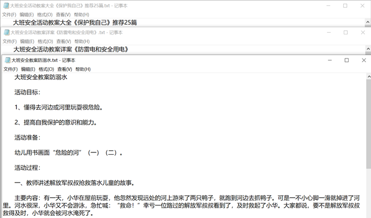The width and height of the screenshot is (371, 218).
Task: Close the 保护我自己 Notepad window
Action: point(362,5)
